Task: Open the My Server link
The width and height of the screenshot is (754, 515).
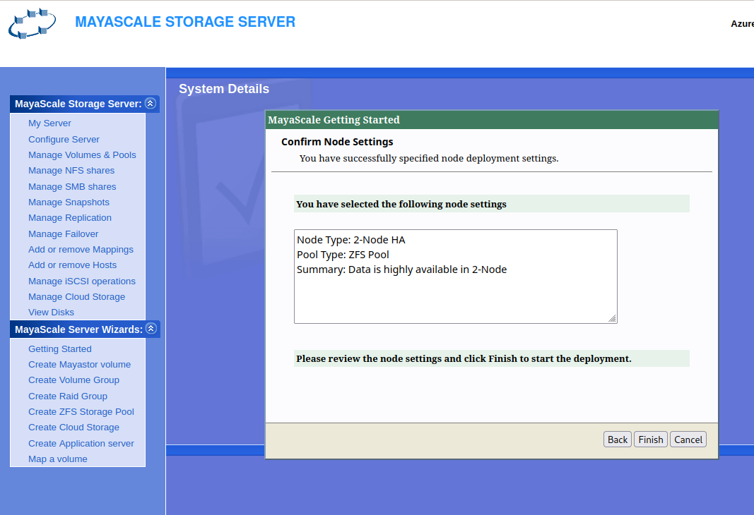Action: [49, 123]
